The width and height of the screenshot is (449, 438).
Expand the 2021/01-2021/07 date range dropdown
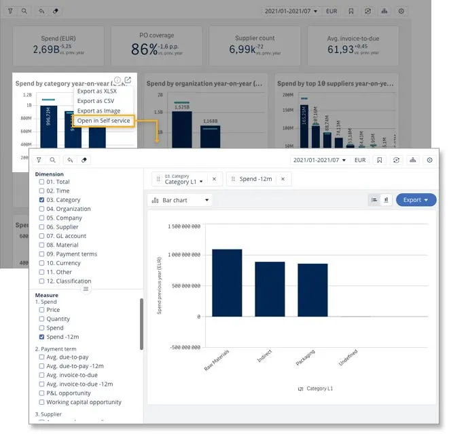tap(320, 160)
